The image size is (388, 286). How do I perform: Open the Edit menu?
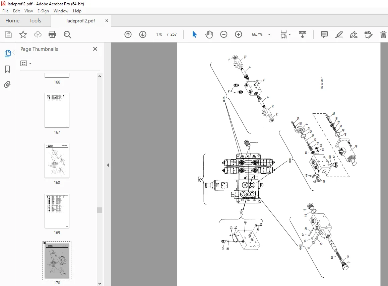point(16,11)
